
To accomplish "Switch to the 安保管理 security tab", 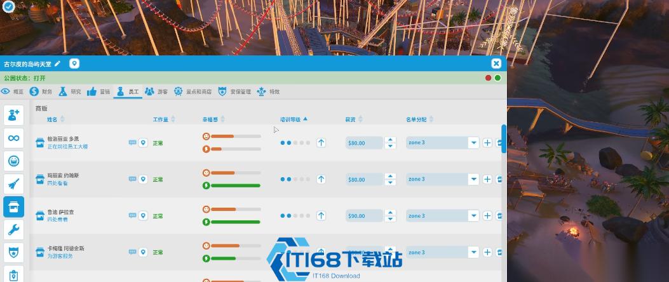I will pos(234,91).
